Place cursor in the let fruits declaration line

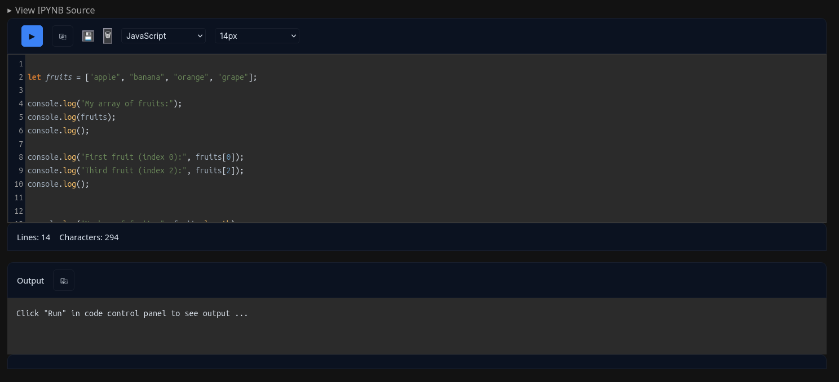point(142,77)
